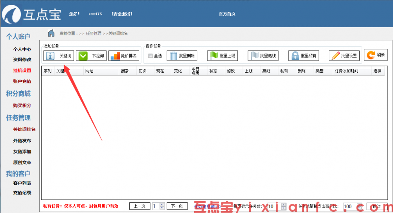Go to previous page with 上一页
Image resolution: width=393 pixels, height=213 pixels.
click(x=140, y=206)
